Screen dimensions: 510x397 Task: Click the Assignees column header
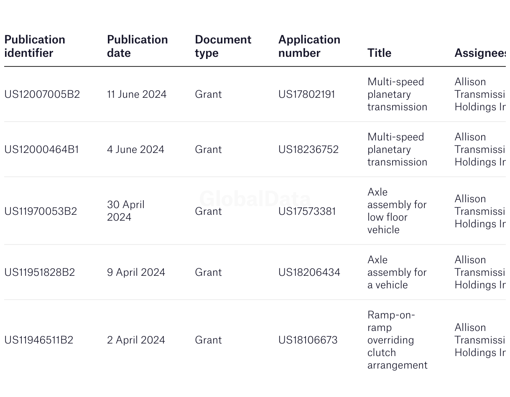(x=480, y=53)
